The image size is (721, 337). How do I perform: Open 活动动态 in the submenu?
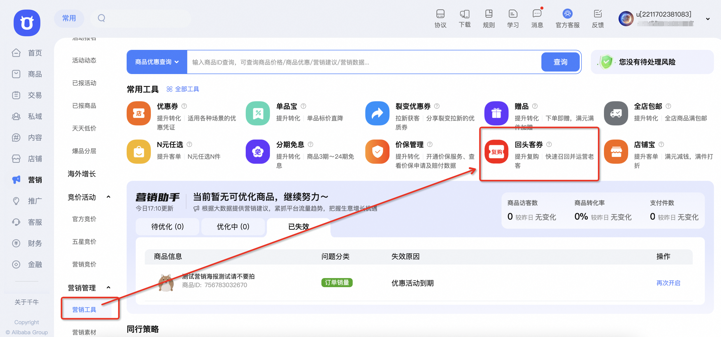[84, 60]
